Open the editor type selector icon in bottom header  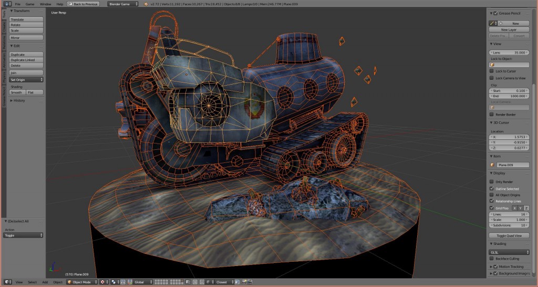[x=7, y=282]
